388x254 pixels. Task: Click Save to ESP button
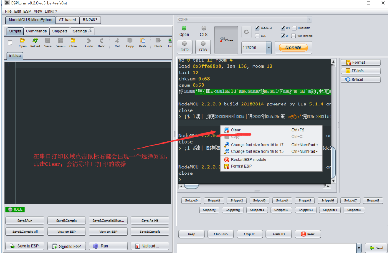tap(25, 246)
